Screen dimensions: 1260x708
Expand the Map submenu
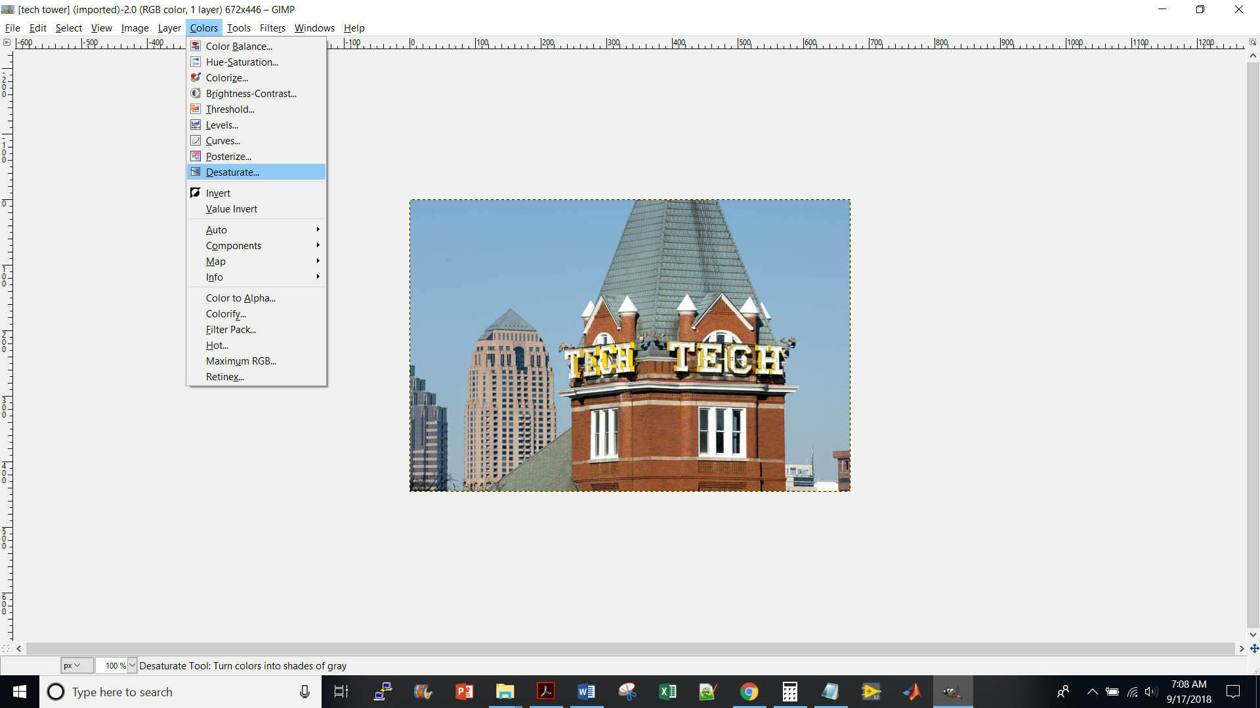pyautogui.click(x=215, y=261)
